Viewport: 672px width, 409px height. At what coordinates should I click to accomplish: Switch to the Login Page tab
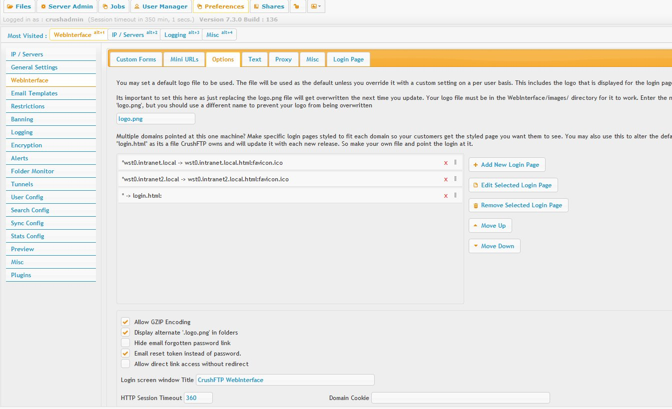348,59
